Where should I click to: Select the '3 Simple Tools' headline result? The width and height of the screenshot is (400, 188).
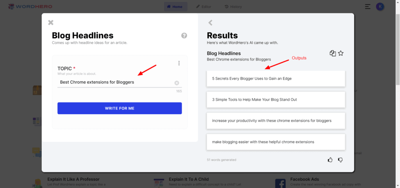tap(276, 100)
